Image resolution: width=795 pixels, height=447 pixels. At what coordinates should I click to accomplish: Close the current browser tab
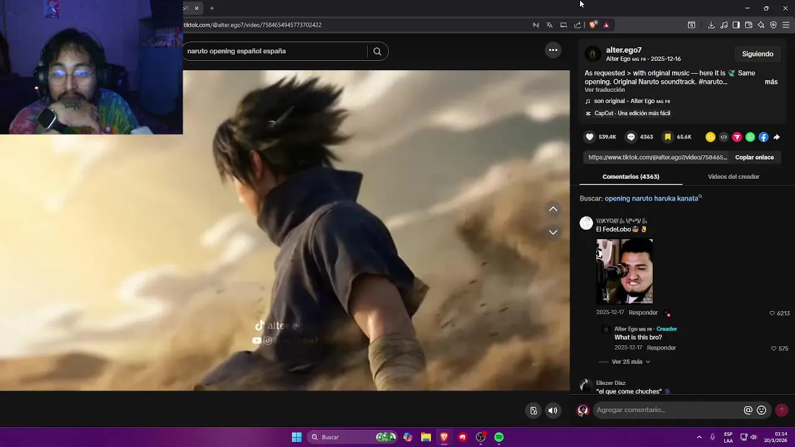click(196, 8)
